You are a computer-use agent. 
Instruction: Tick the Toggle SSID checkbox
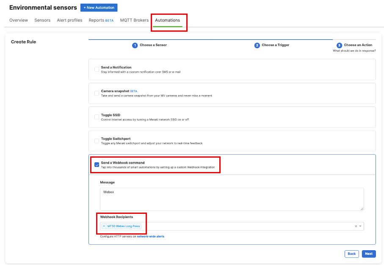point(97,117)
